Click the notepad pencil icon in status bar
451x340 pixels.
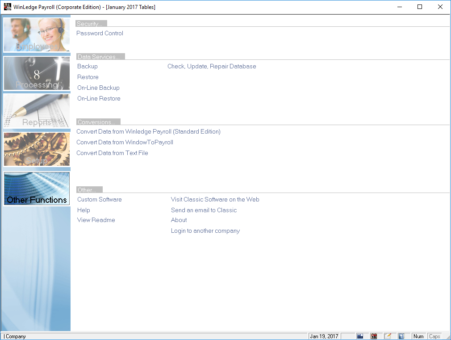coord(388,336)
